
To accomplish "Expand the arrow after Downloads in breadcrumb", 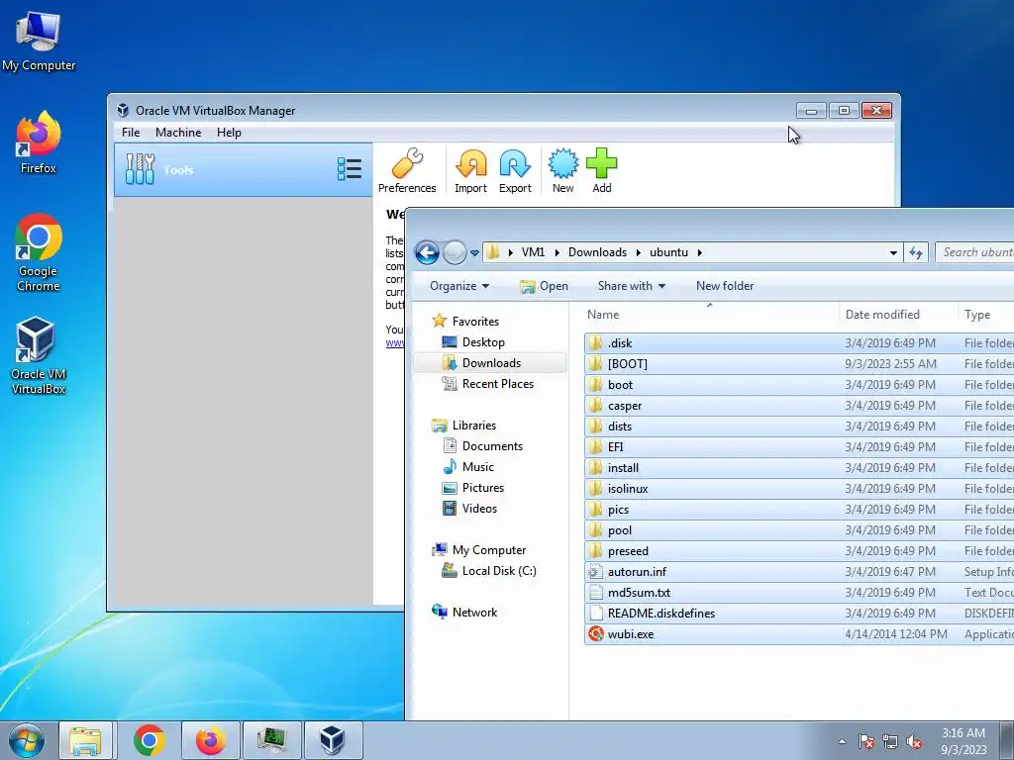I will [639, 252].
